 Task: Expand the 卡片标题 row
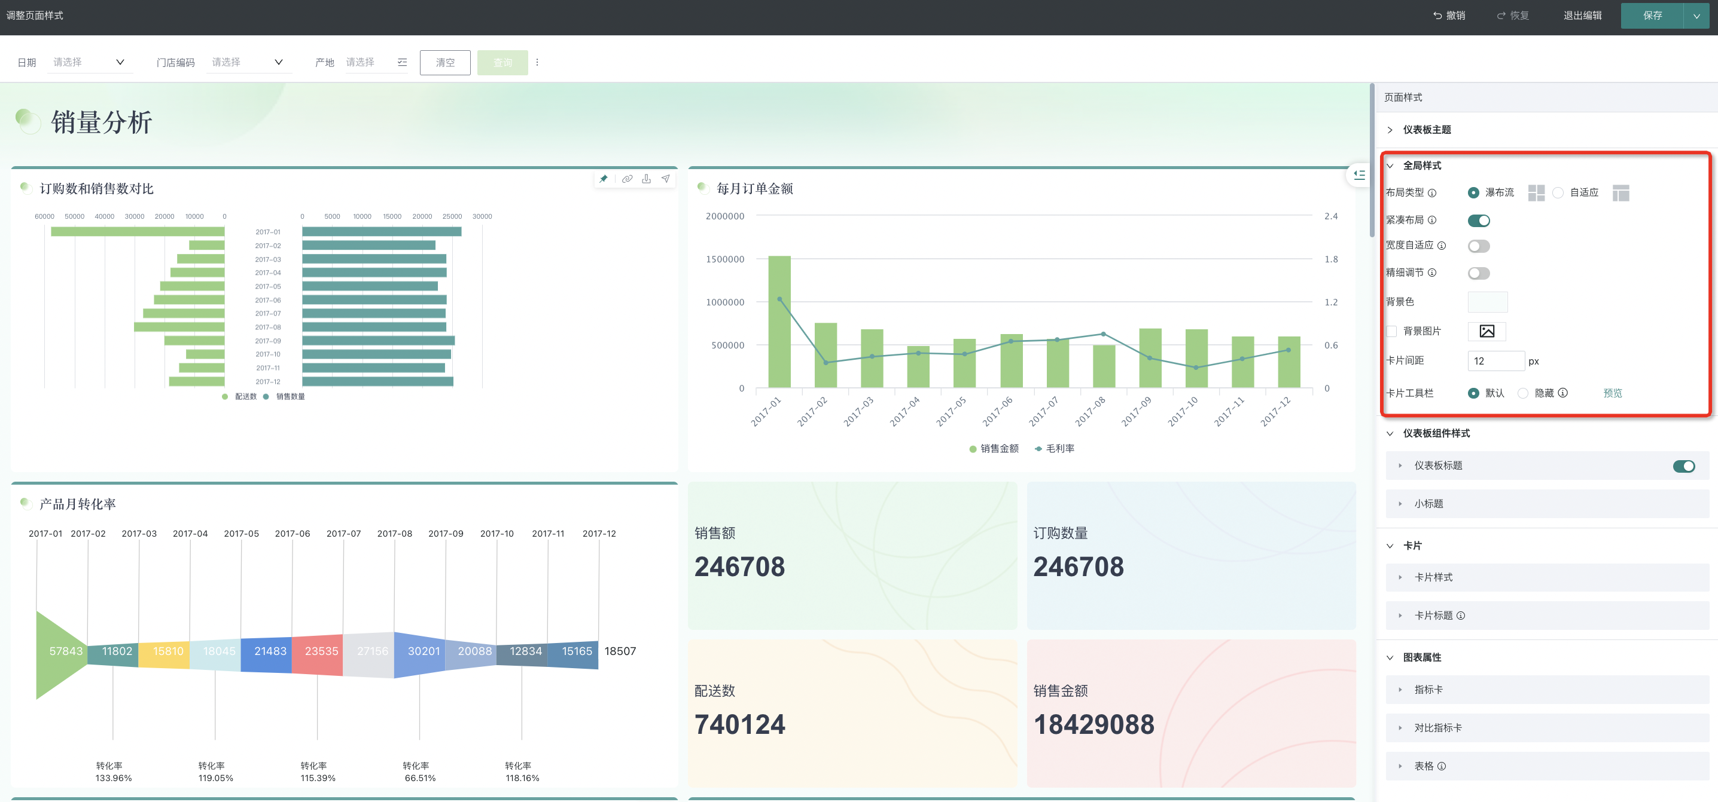(x=1548, y=616)
